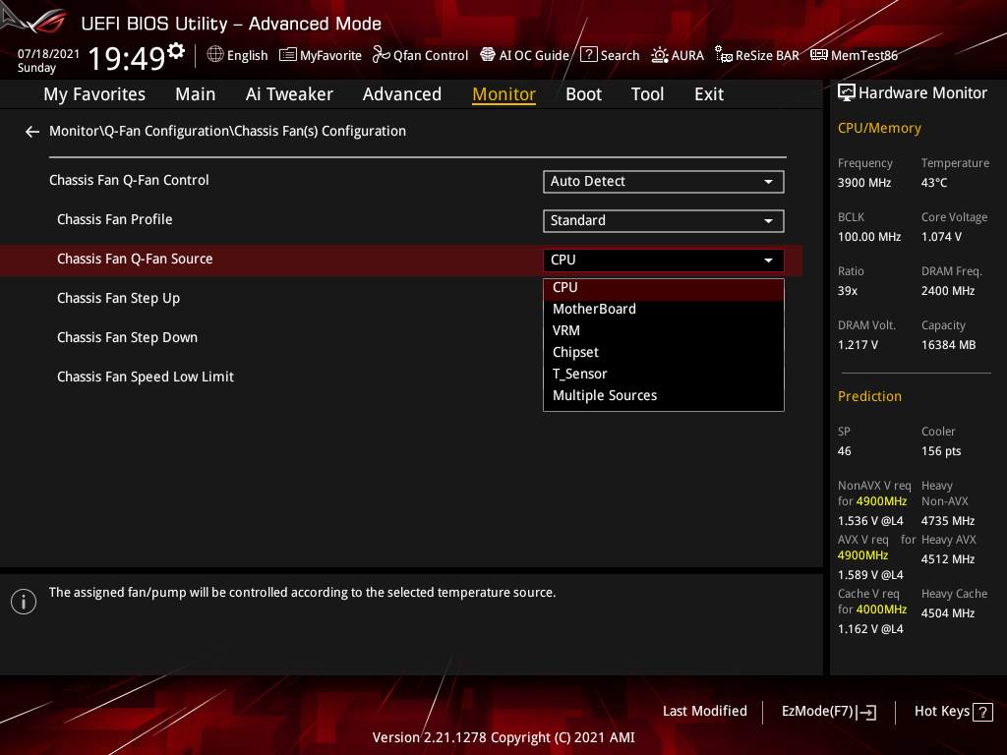Screen dimensions: 1007x755
Task: Open ReSize BAR settings
Action: (756, 55)
